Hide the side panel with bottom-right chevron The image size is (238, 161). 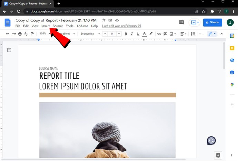pos(232,155)
